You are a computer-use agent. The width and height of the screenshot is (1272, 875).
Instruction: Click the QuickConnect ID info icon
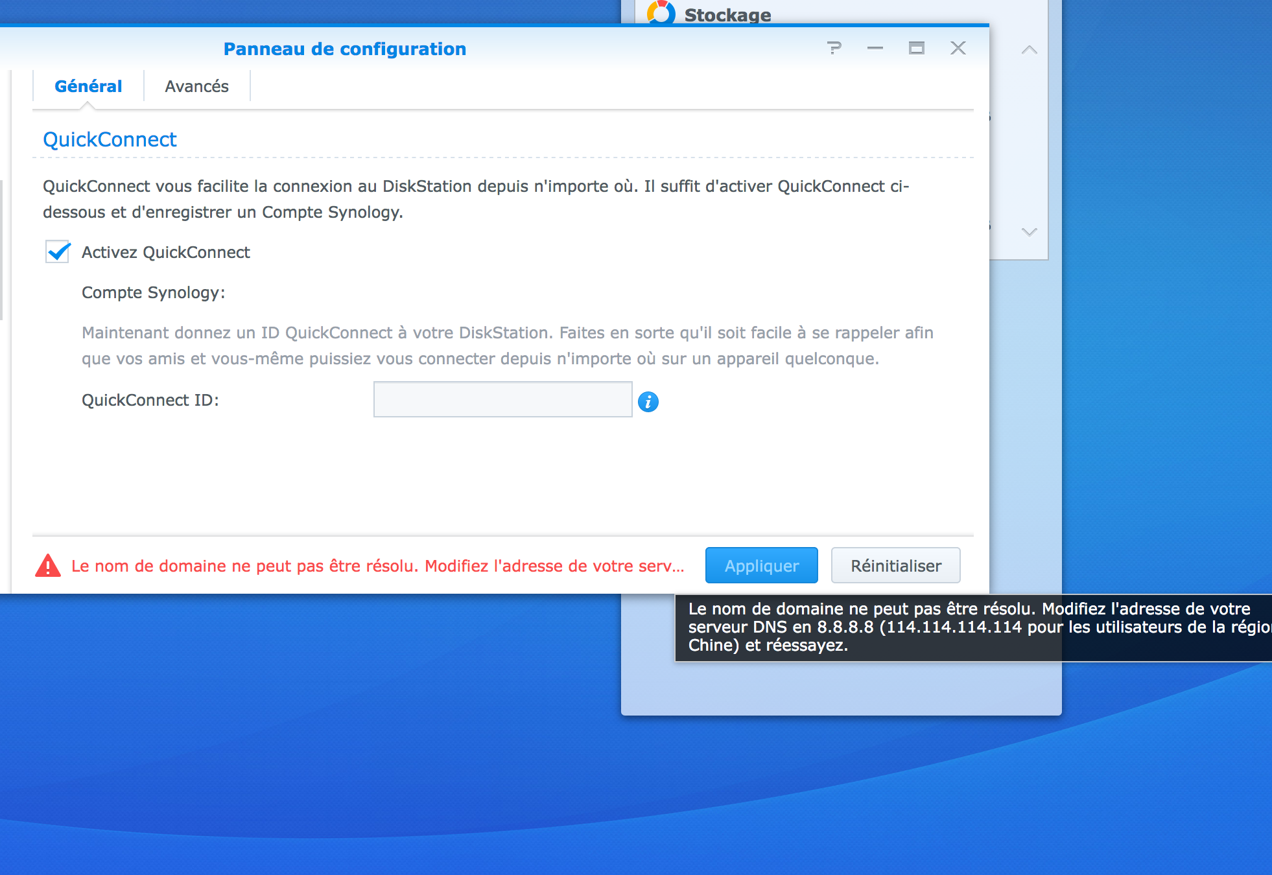[x=648, y=402]
